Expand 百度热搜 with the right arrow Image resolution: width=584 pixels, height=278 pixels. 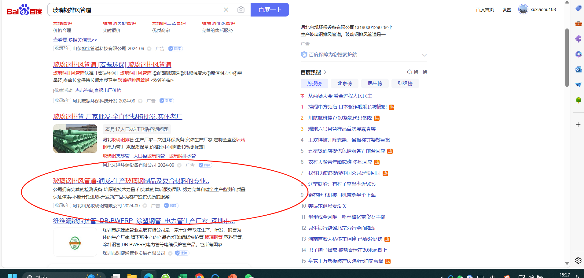(x=325, y=72)
